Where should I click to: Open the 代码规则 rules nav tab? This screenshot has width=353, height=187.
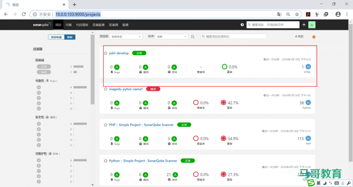[82, 25]
